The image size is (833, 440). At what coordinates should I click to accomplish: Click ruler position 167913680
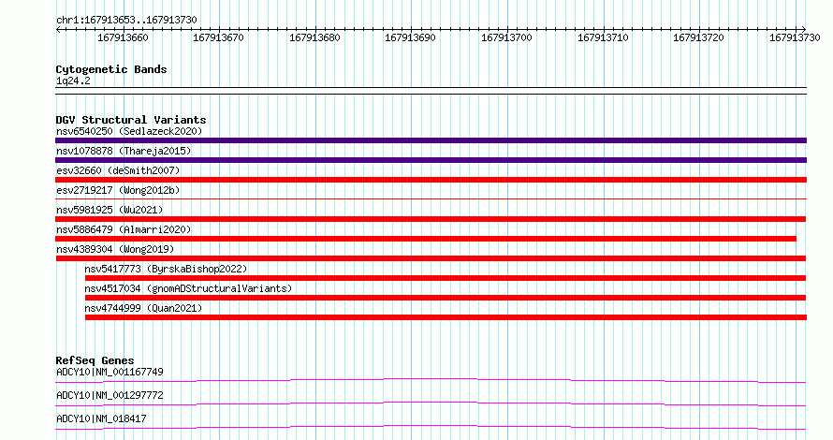point(314,37)
